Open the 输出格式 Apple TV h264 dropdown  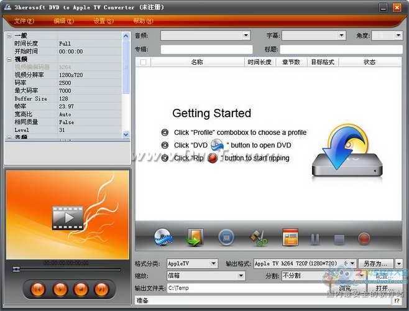point(352,263)
